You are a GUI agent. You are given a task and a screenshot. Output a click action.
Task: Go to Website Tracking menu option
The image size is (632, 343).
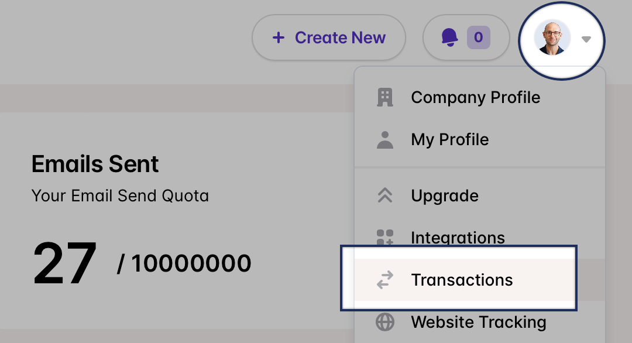pyautogui.click(x=480, y=322)
